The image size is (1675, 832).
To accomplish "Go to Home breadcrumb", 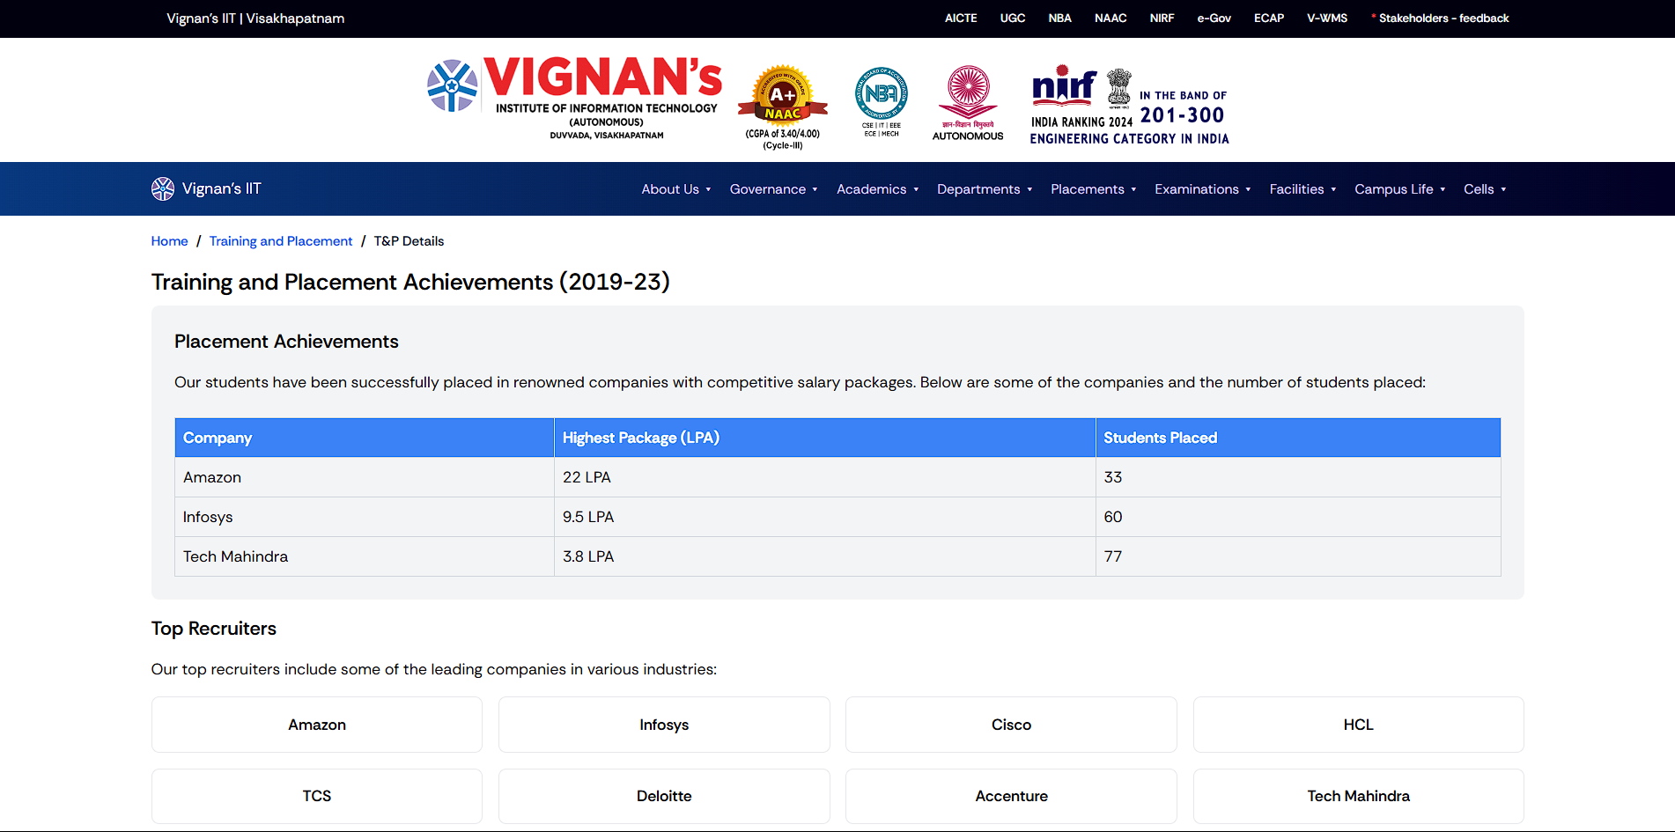I will (169, 241).
